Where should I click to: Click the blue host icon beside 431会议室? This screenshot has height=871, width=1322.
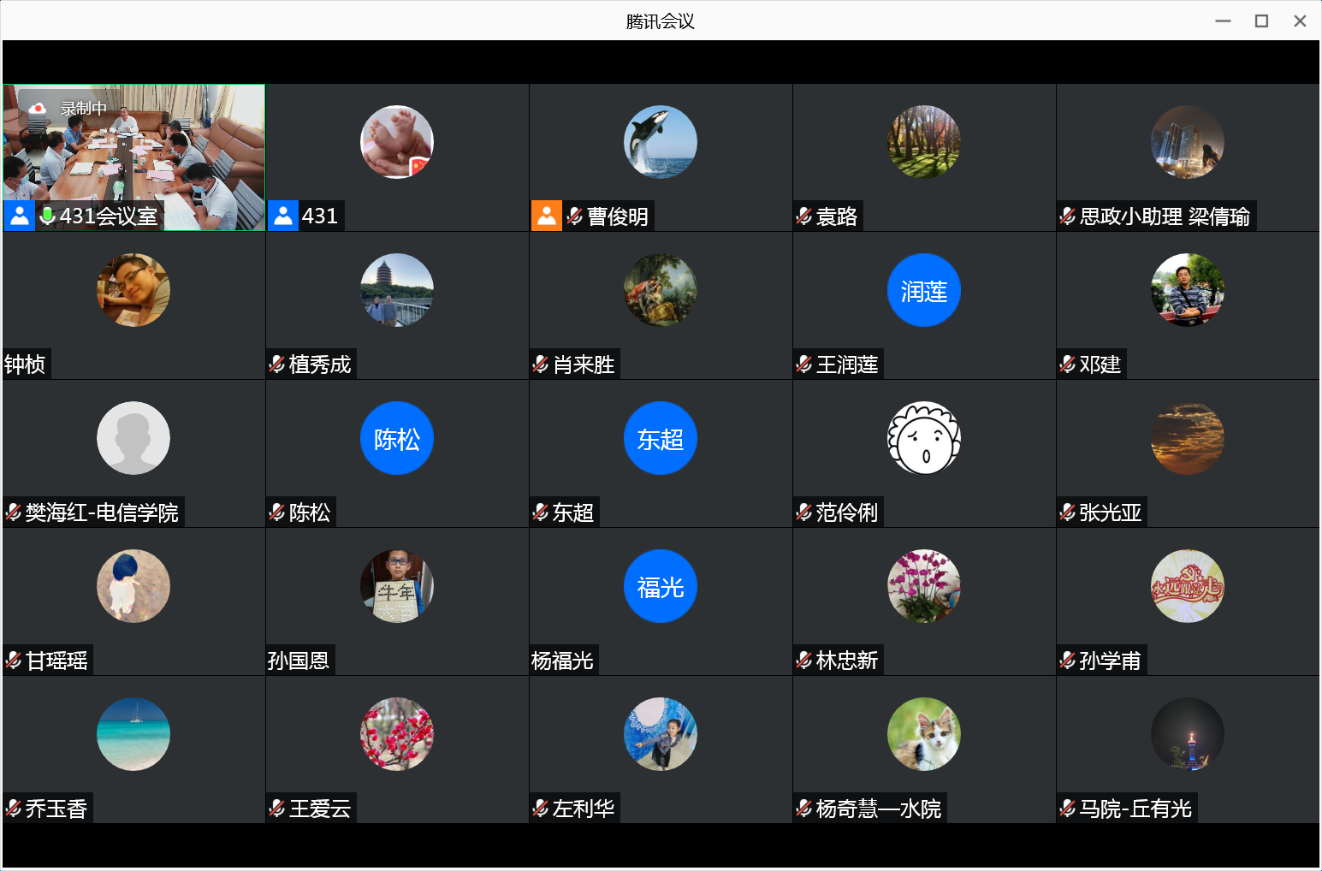pos(19,216)
